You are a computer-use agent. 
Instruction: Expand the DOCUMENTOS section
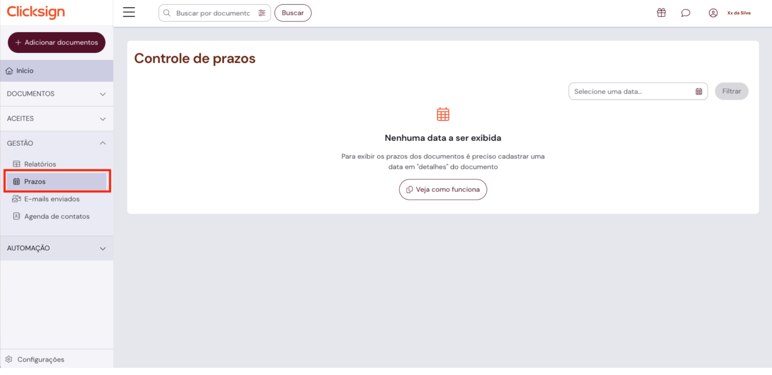(x=57, y=94)
